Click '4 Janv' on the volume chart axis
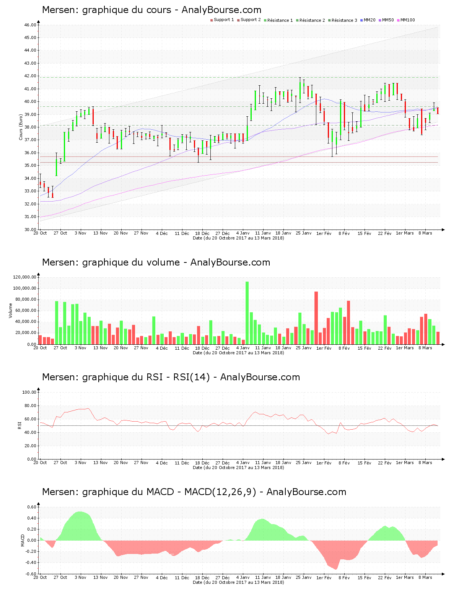The width and height of the screenshot is (459, 593). [x=243, y=348]
